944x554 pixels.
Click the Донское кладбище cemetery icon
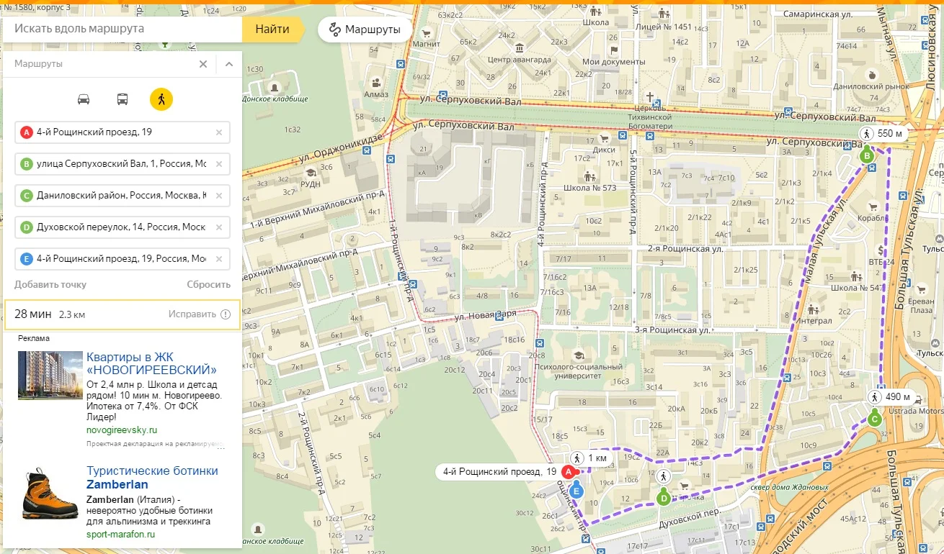point(274,87)
